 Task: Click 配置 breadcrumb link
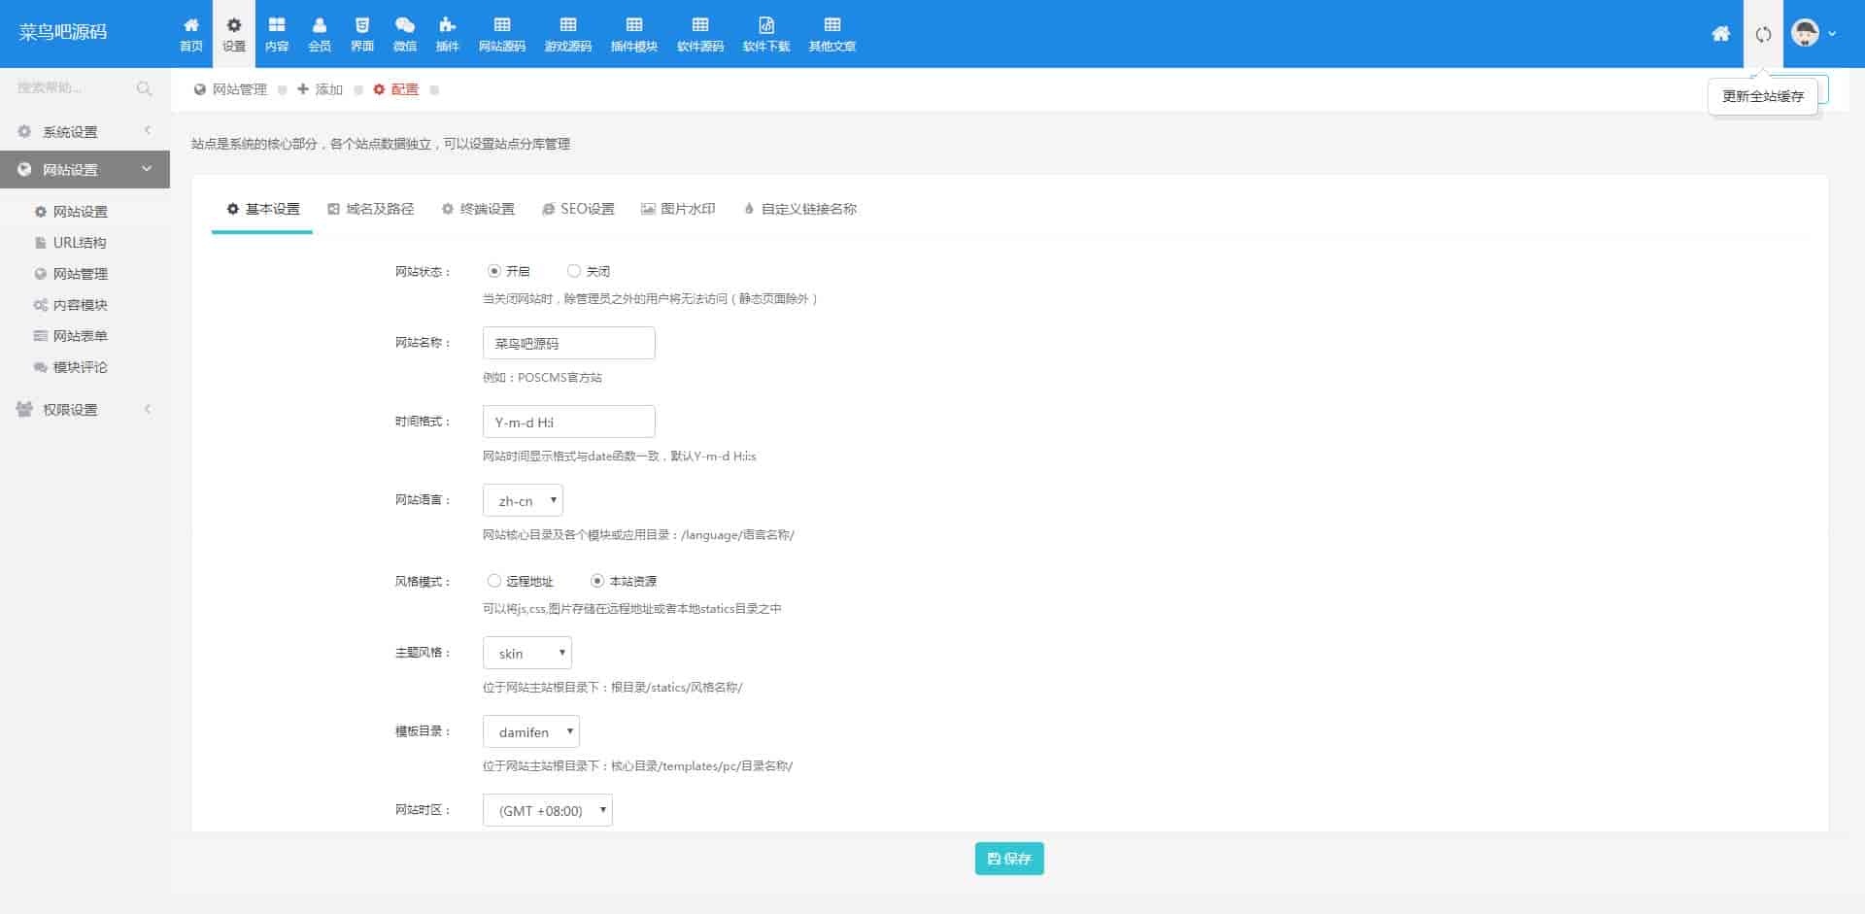[395, 89]
